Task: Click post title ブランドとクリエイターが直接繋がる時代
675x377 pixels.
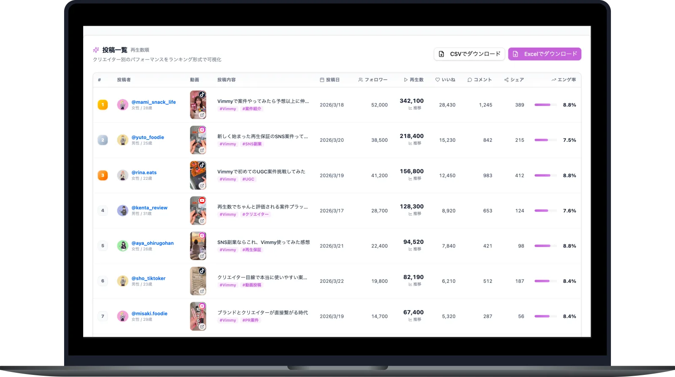Action: 262,313
